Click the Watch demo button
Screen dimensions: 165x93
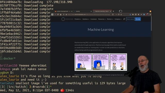pos(130,19)
